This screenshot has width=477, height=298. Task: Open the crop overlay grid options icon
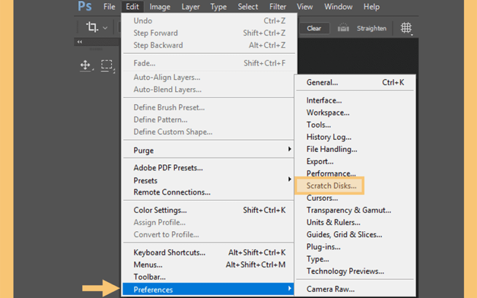406,28
